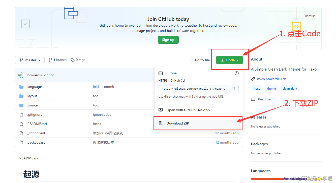Open howardliu-cn author link
The width and height of the screenshot is (336, 183).
(x=38, y=75)
